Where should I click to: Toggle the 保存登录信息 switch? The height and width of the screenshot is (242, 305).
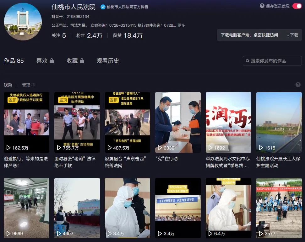[297, 6]
